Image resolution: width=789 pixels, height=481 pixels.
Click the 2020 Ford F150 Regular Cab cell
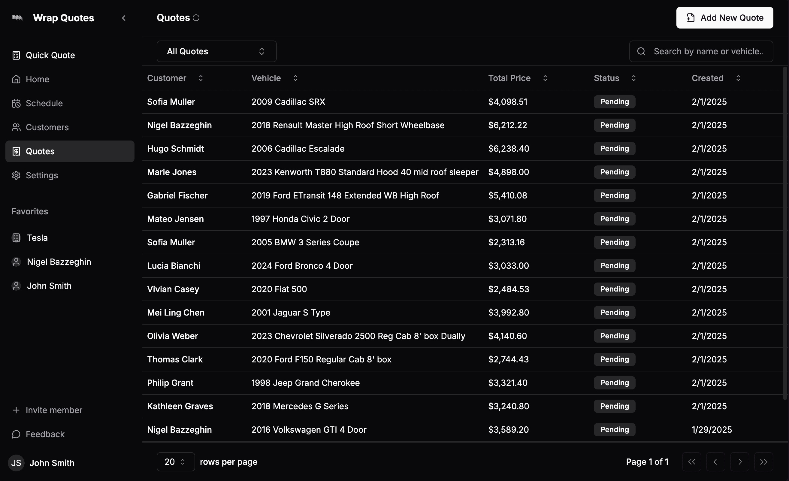pos(321,359)
